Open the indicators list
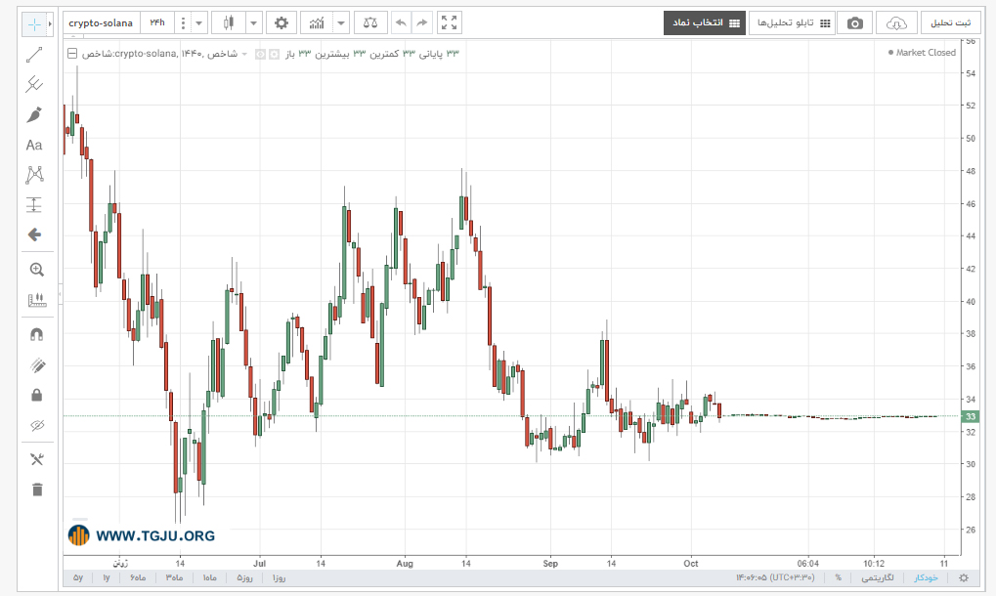The image size is (996, 596). point(317,23)
